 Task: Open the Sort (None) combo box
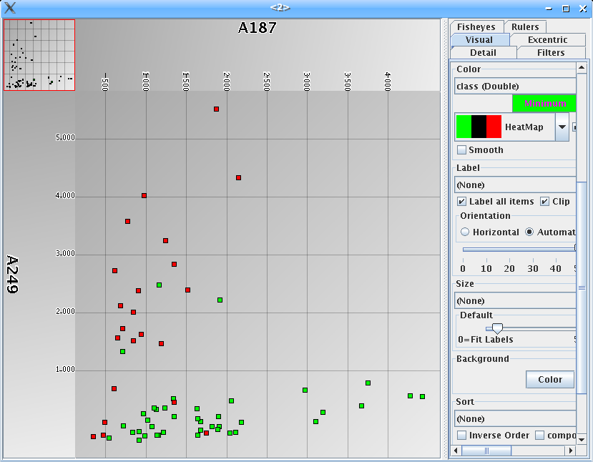point(515,418)
